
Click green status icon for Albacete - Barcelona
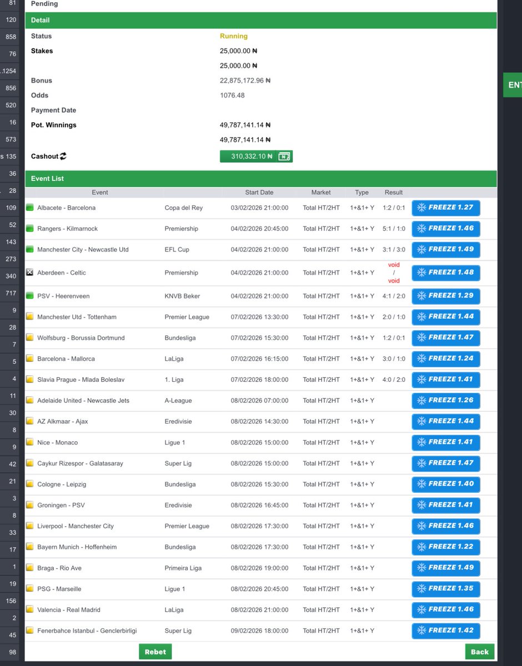click(30, 208)
